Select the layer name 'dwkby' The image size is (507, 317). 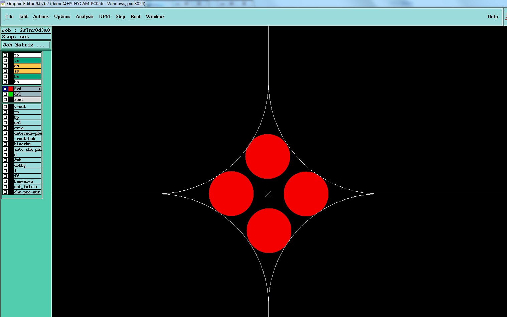[x=27, y=165]
